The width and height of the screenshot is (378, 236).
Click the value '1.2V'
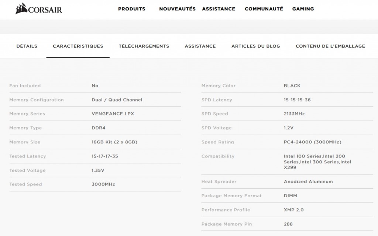click(289, 128)
